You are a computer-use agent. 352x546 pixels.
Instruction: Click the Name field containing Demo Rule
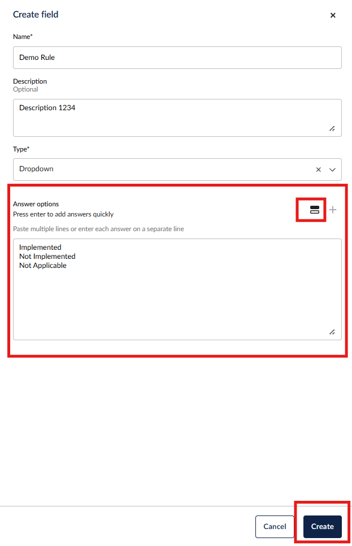click(x=177, y=58)
